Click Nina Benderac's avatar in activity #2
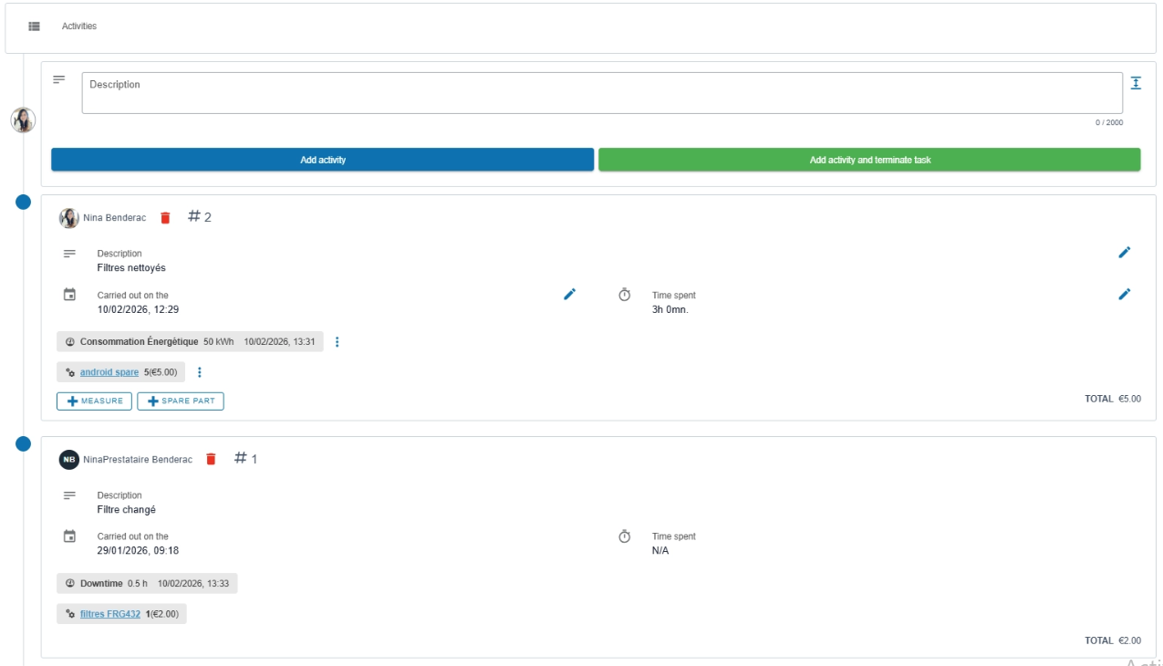Screen dimensions: 1163x666 (x=69, y=218)
